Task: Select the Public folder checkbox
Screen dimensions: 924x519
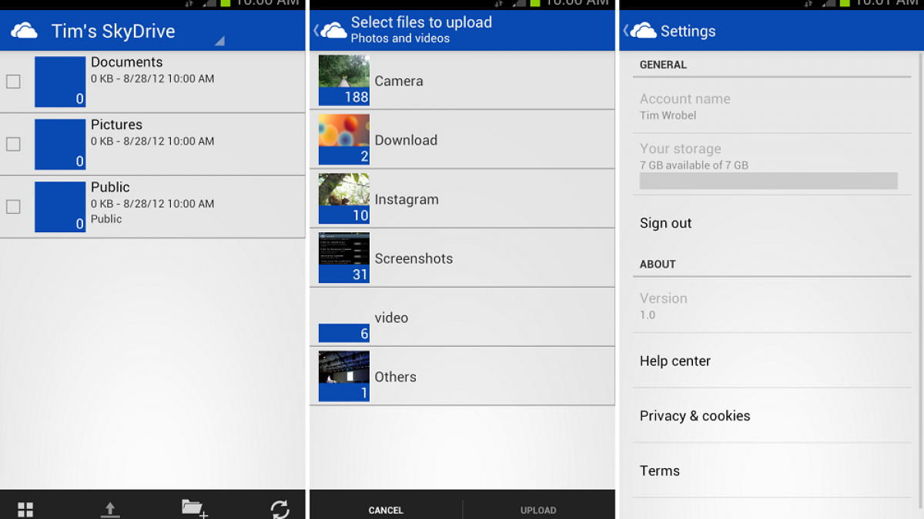Action: click(13, 207)
